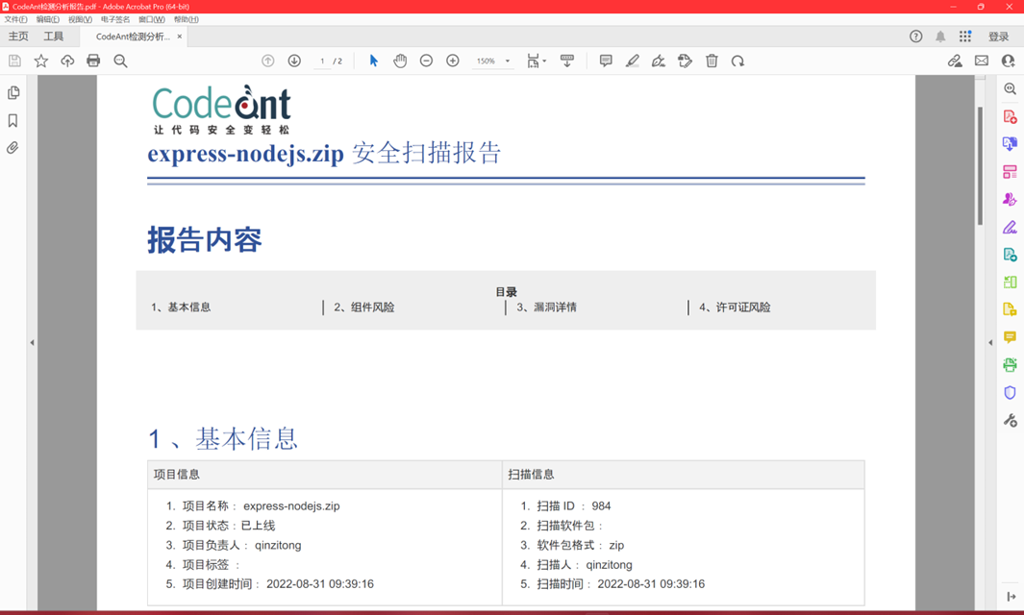Jump to '1、基本信息' in contents
1024x615 pixels.
click(181, 307)
